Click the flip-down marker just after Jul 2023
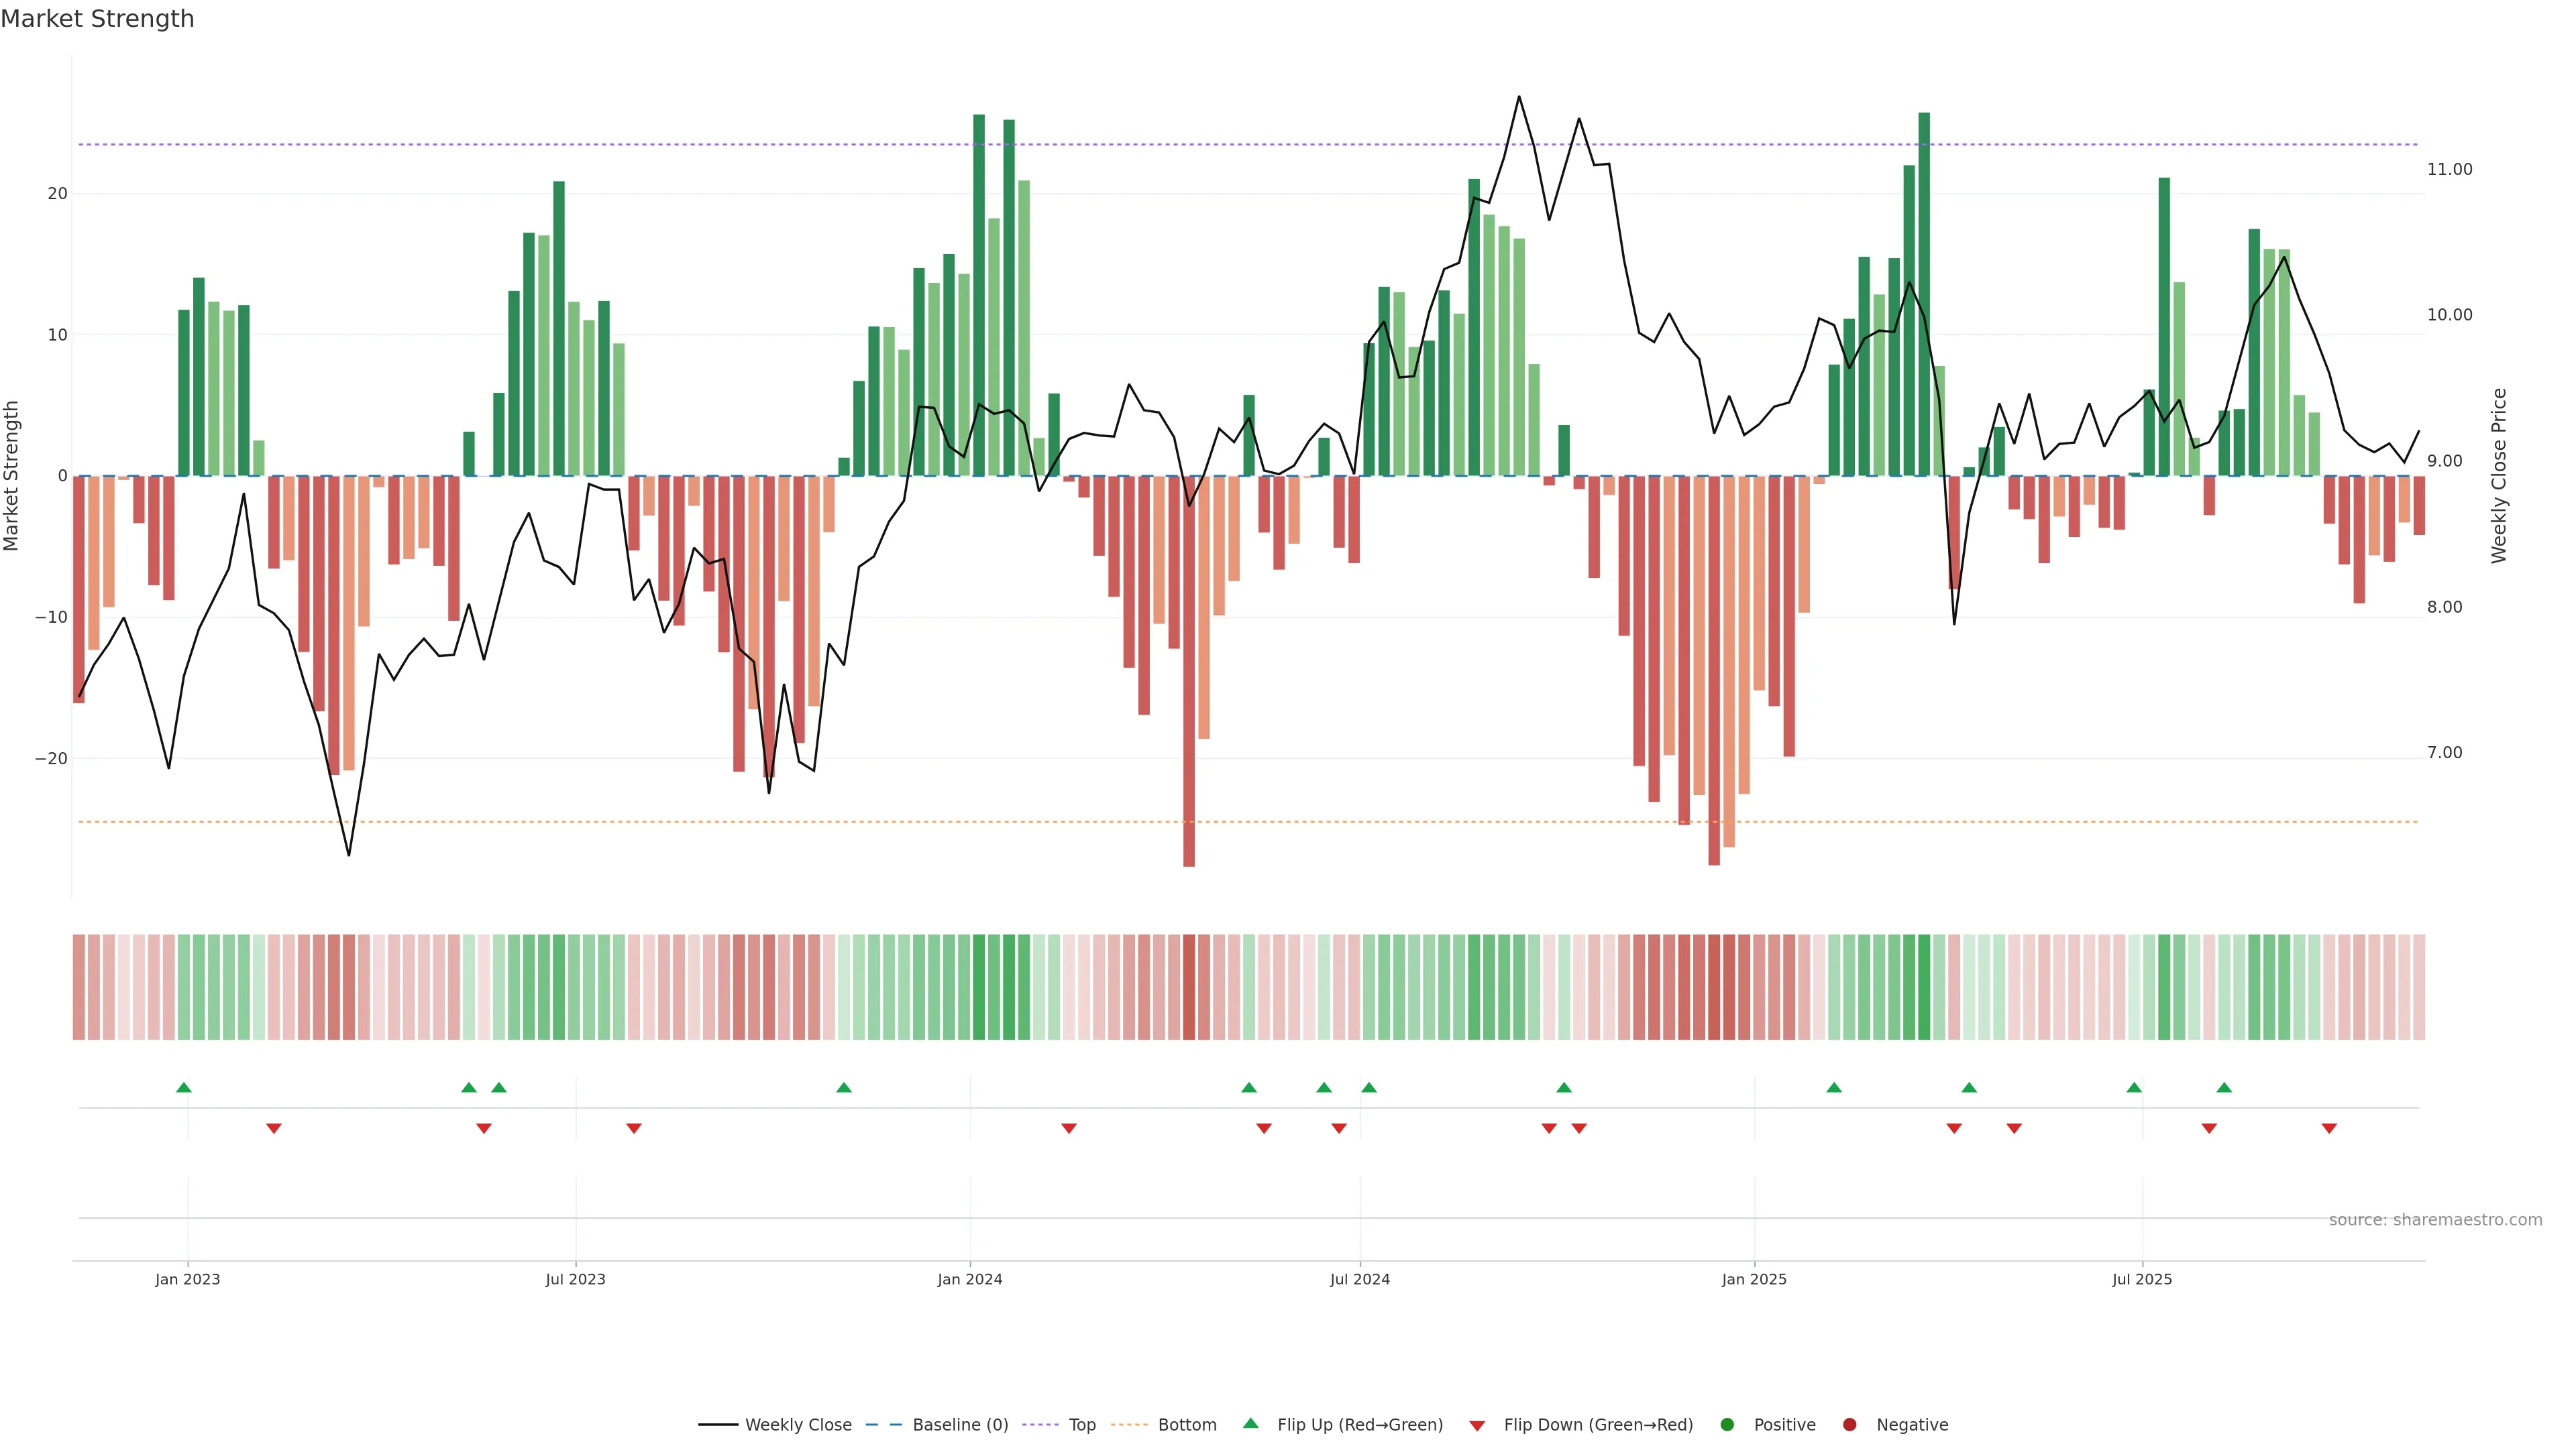Image resolution: width=2576 pixels, height=1448 pixels. [x=634, y=1128]
